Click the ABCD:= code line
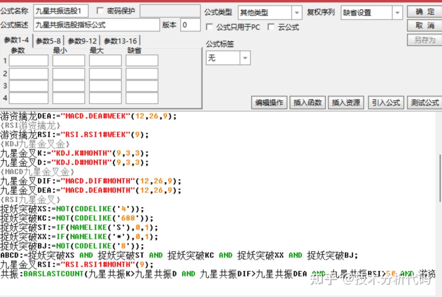This screenshot has height=297, width=442. (x=179, y=255)
